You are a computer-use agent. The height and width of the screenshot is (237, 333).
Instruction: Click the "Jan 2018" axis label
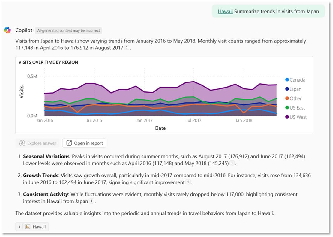pyautogui.click(x=244, y=120)
